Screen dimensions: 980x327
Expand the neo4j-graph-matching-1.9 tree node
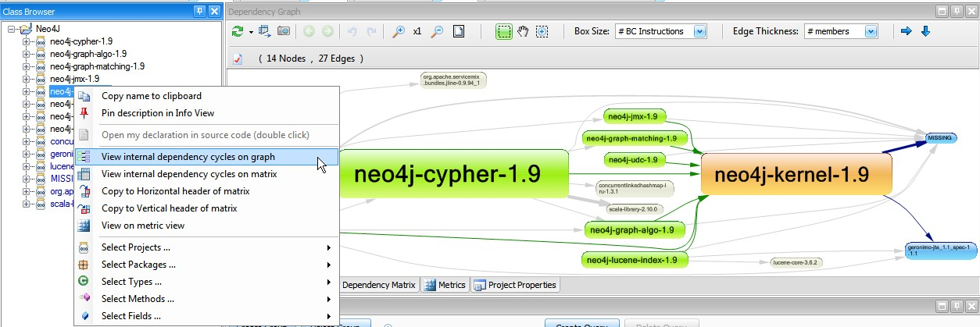click(x=25, y=66)
